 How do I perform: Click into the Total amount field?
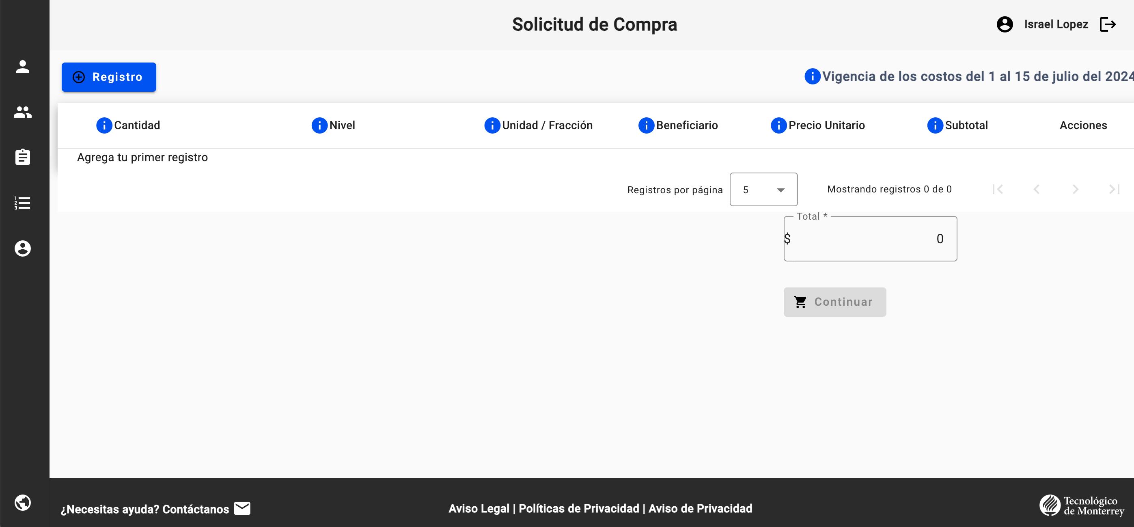coord(870,239)
